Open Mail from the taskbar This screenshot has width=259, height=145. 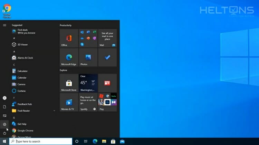pos(122,141)
